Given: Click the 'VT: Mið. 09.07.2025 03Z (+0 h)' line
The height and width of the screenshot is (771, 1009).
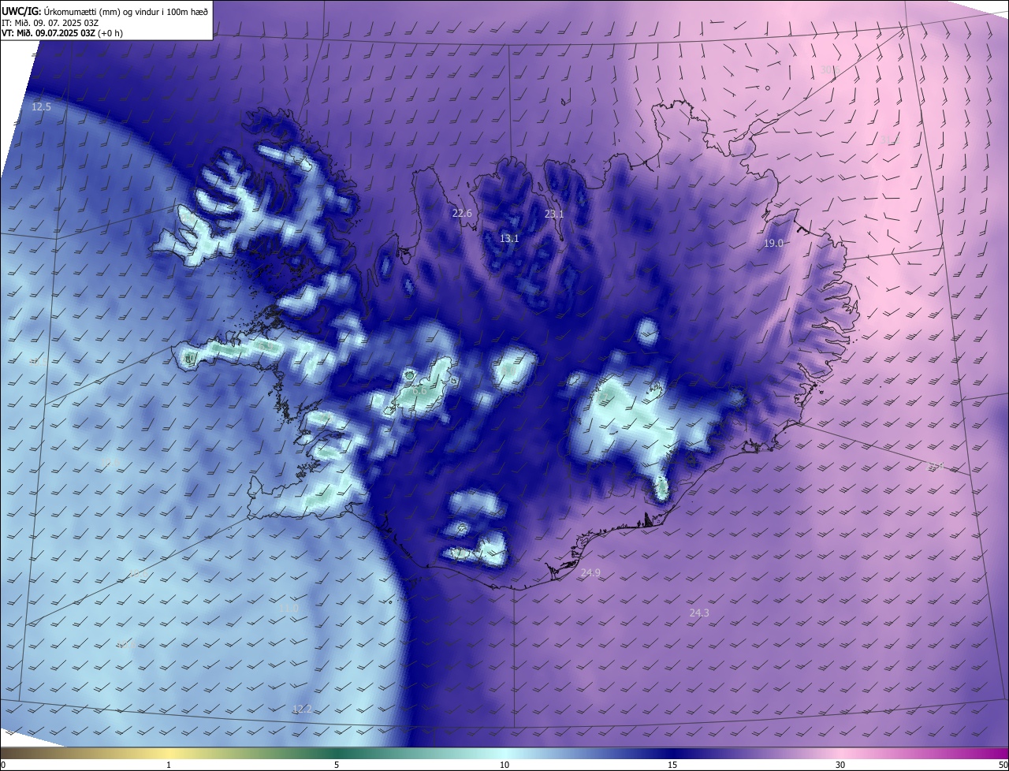Looking at the screenshot, I should tap(62, 34).
